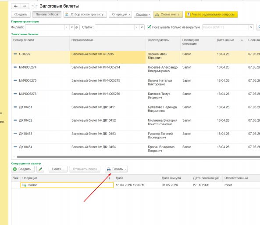
Task: Expand the Статус dropdown arrow
Action: tap(136, 27)
